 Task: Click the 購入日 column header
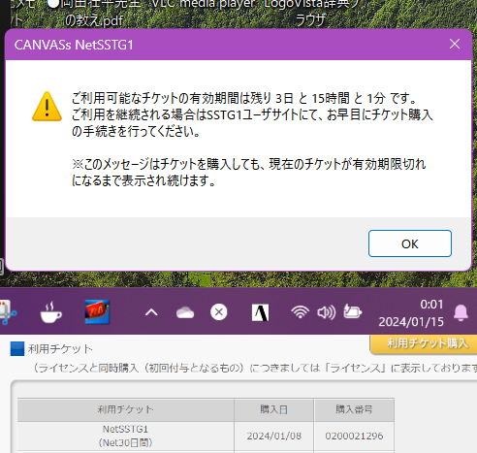click(x=273, y=409)
